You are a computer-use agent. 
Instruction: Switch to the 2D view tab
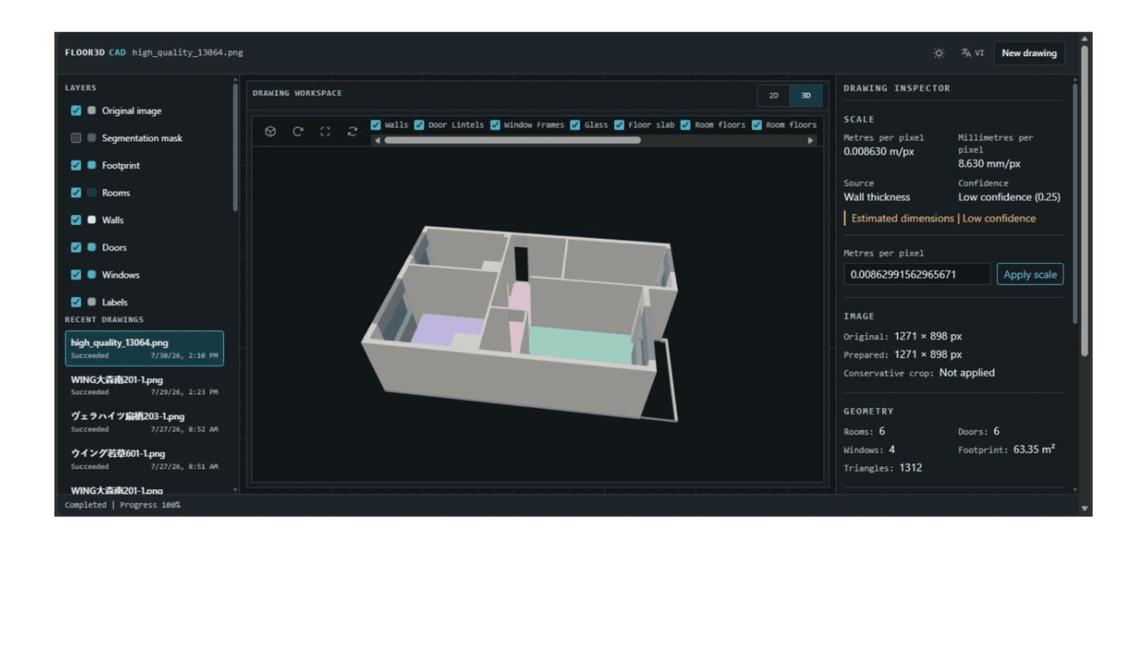(774, 96)
